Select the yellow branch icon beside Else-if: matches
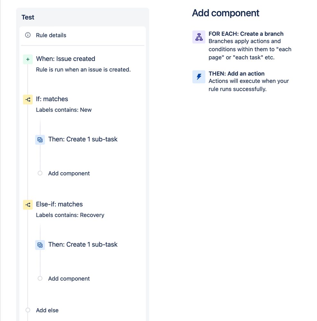 point(28,205)
